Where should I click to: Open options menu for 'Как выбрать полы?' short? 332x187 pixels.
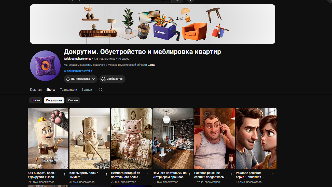coord(106,175)
